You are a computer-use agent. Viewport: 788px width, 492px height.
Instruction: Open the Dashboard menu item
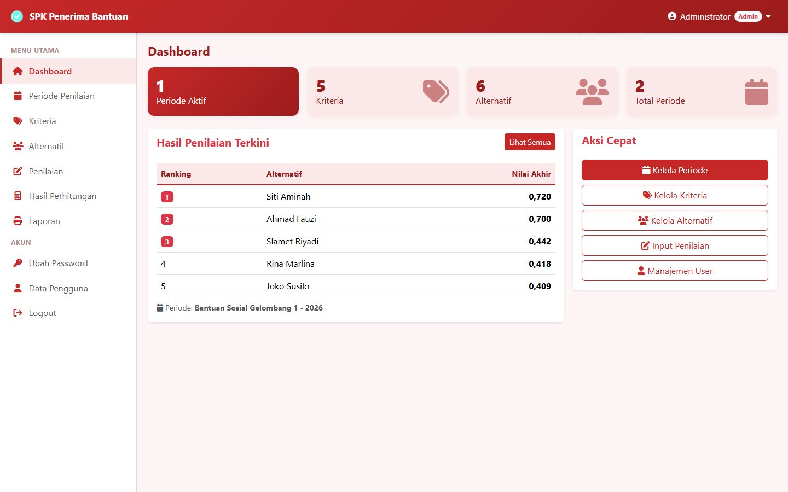coord(68,71)
